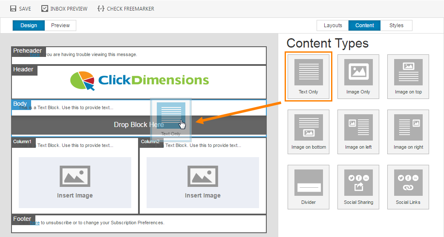Open the Layouts tab
The height and width of the screenshot is (237, 444).
pyautogui.click(x=333, y=25)
